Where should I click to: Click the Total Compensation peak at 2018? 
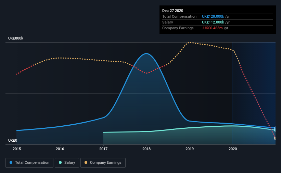(x=146, y=53)
